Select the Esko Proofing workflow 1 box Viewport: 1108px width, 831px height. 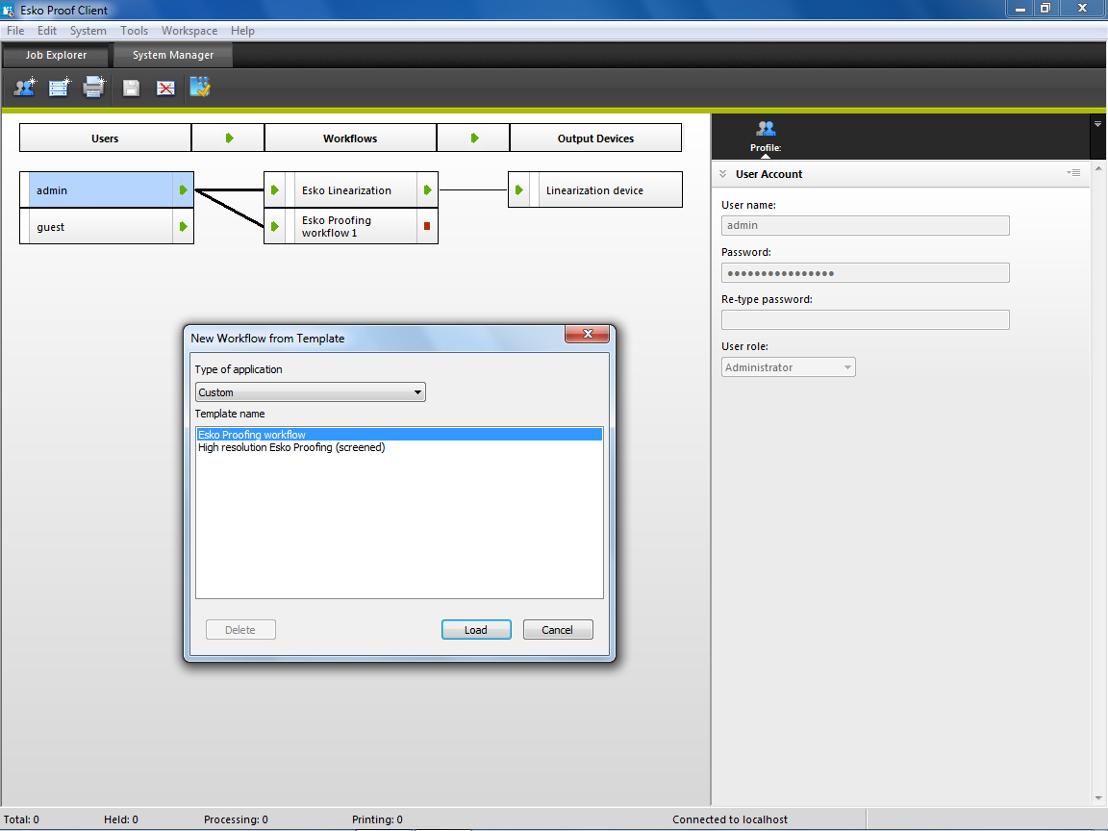click(351, 227)
